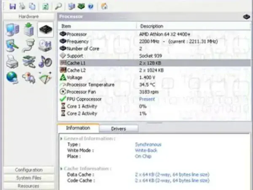Click the Description column header
253x190 pixels.
click(194, 26)
